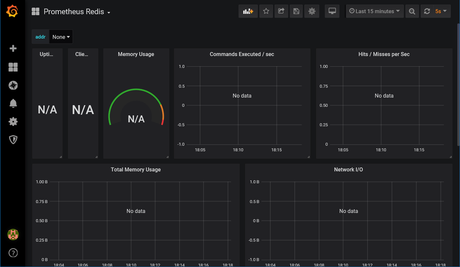
Task: Open the addr variable None dropdown
Action: click(x=61, y=37)
